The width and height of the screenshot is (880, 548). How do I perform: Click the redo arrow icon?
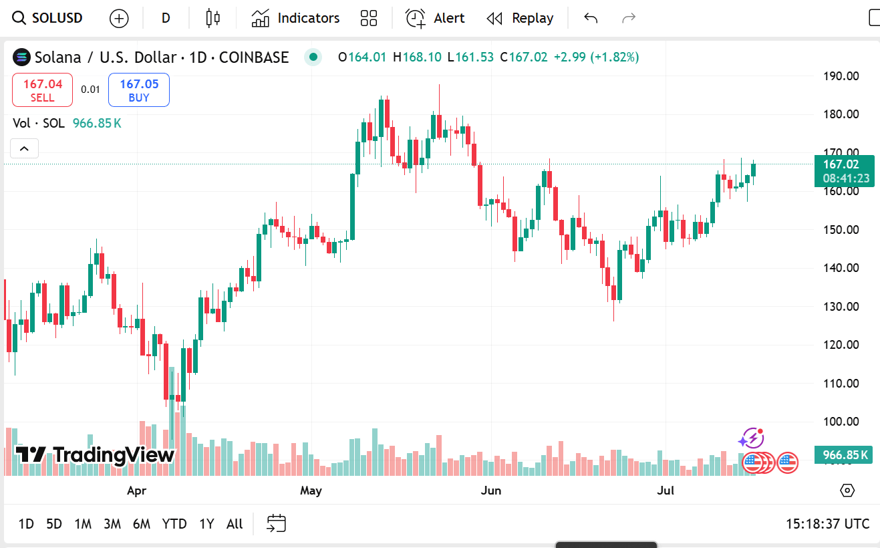pyautogui.click(x=629, y=18)
